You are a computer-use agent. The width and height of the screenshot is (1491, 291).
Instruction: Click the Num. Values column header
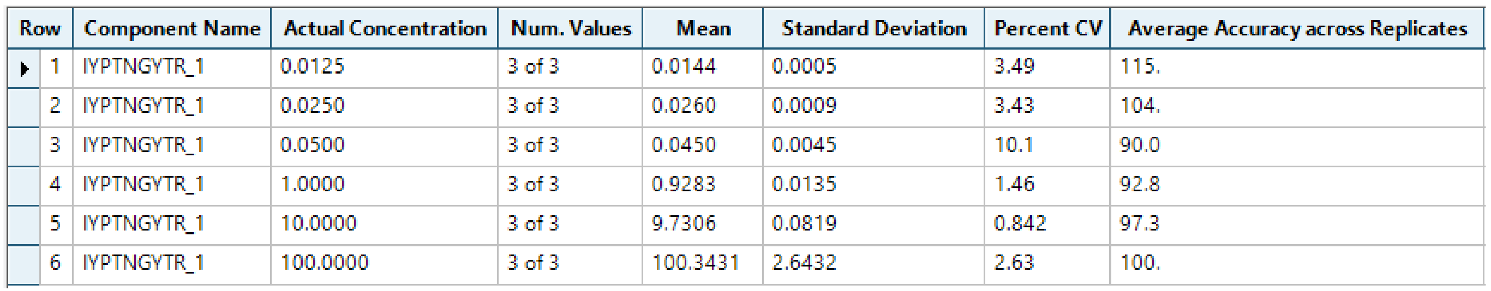point(570,28)
